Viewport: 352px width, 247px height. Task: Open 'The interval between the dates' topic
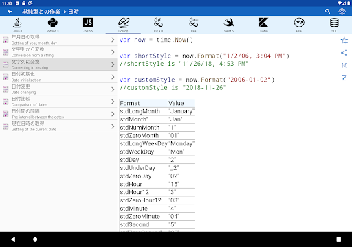(58, 114)
